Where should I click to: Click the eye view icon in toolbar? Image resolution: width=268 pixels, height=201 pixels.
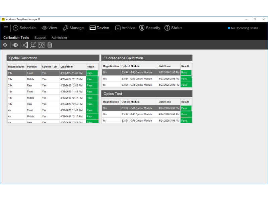[x=15, y=45]
